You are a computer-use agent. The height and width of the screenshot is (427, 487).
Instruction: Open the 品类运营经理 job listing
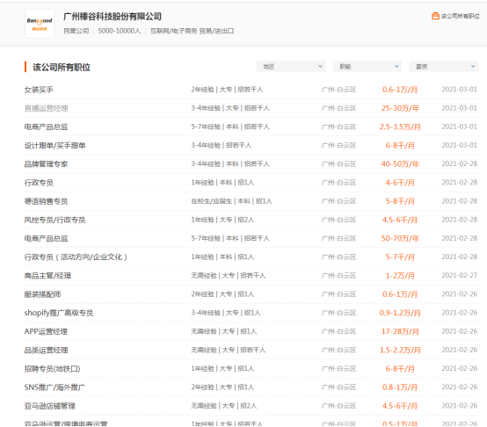(46, 351)
